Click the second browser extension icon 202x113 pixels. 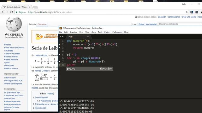[197, 12]
